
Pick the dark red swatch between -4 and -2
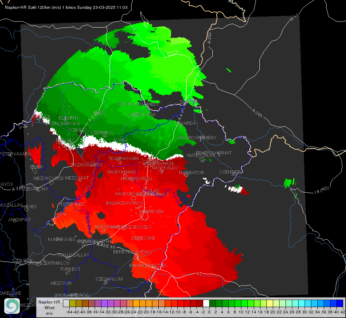click(200, 303)
